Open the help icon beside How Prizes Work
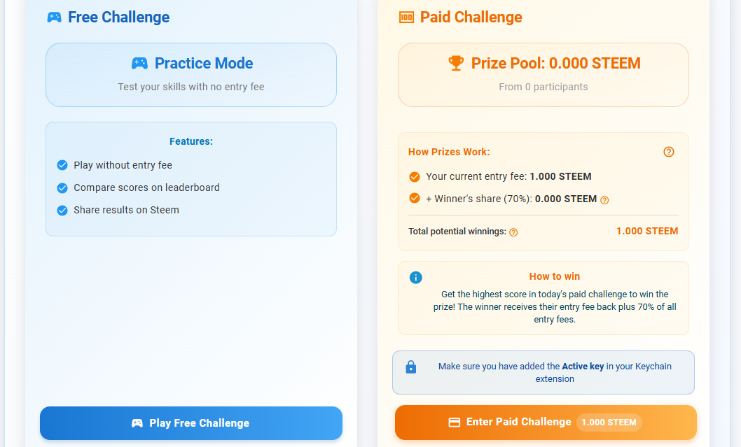The image size is (741, 447). pos(669,152)
